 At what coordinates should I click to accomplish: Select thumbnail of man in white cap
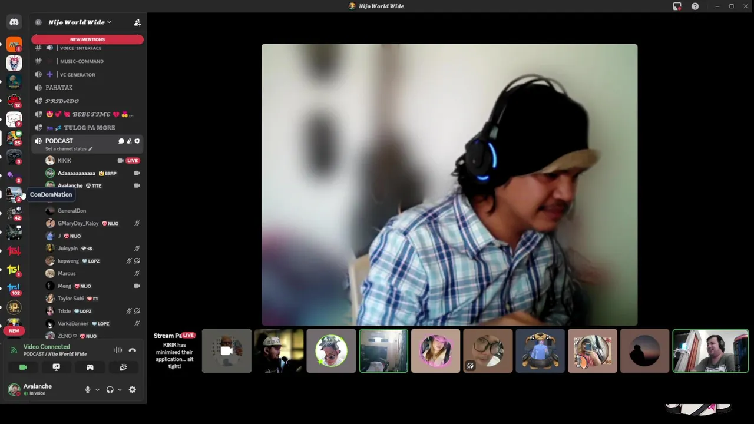(x=279, y=351)
